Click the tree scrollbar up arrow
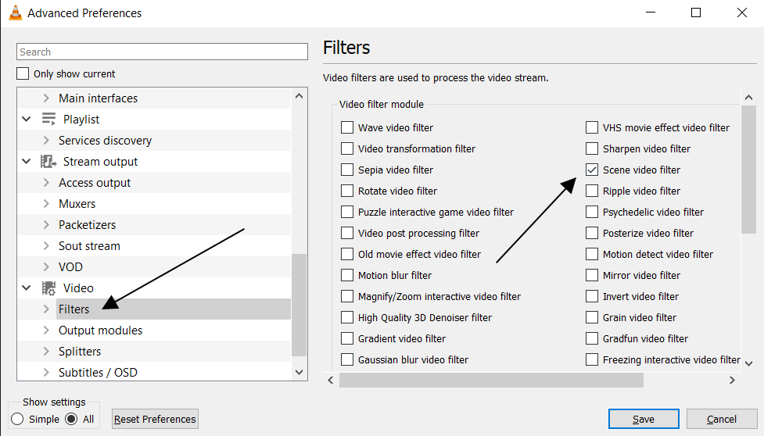 pyautogui.click(x=299, y=96)
